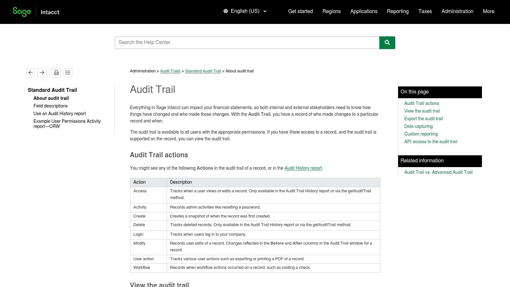
Task: Jump to Custom reporting section
Action: point(421,134)
